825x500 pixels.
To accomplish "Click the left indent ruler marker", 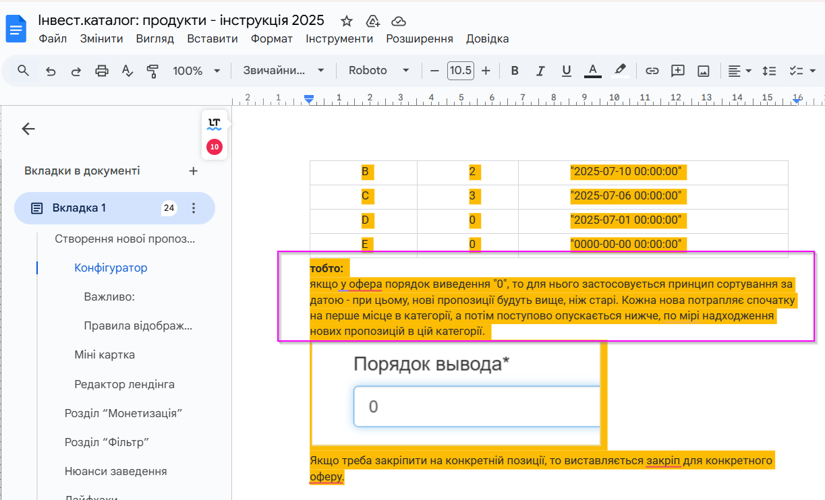I will 309,99.
